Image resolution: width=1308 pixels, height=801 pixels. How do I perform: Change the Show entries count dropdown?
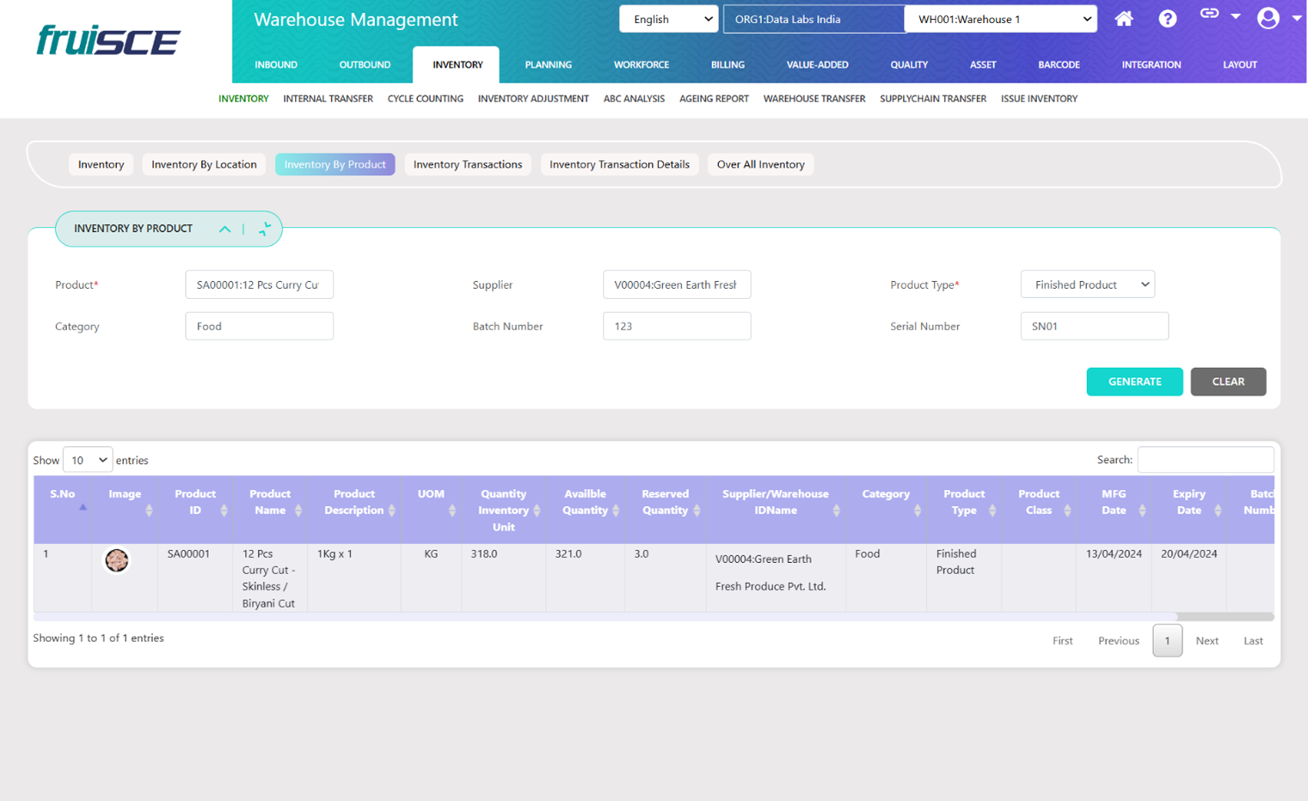pyautogui.click(x=88, y=460)
